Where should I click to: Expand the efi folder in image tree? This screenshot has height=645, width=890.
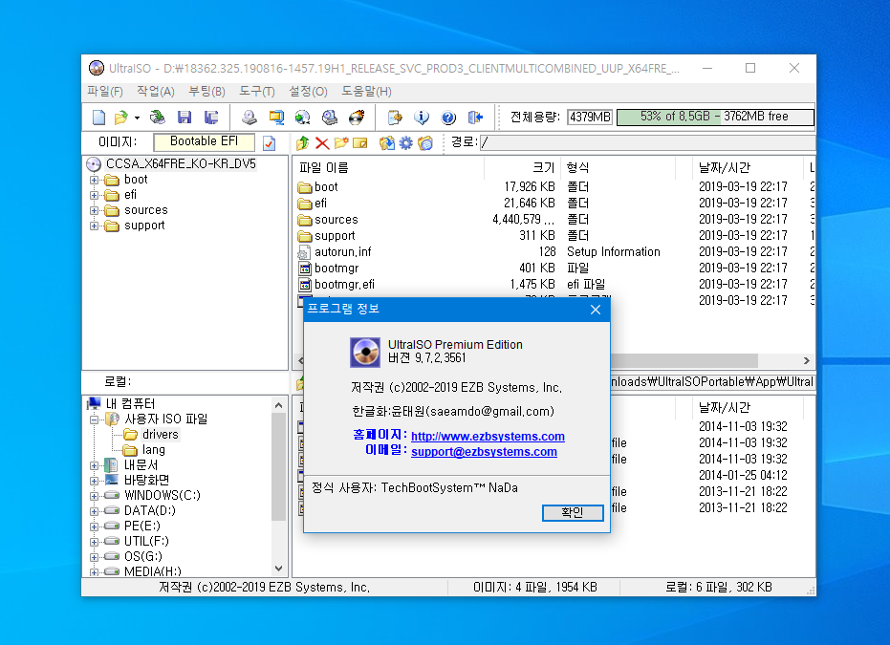coord(95,195)
